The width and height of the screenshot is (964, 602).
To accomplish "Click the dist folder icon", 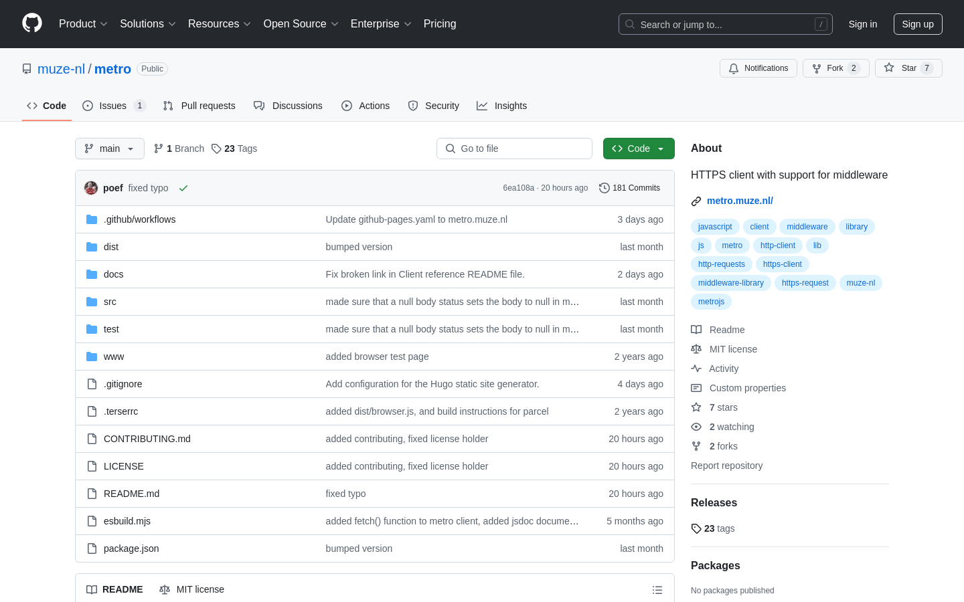I will click(x=92, y=247).
